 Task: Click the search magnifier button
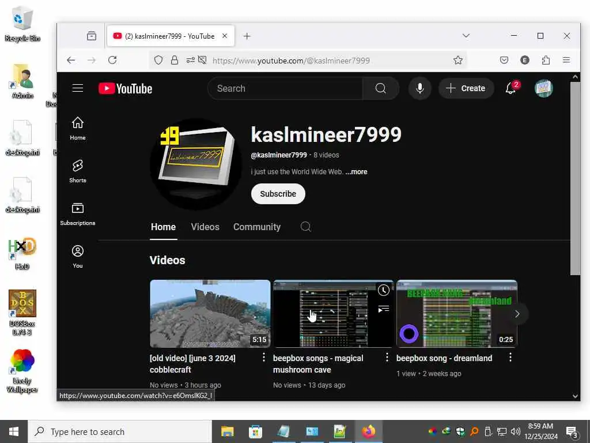(x=380, y=88)
